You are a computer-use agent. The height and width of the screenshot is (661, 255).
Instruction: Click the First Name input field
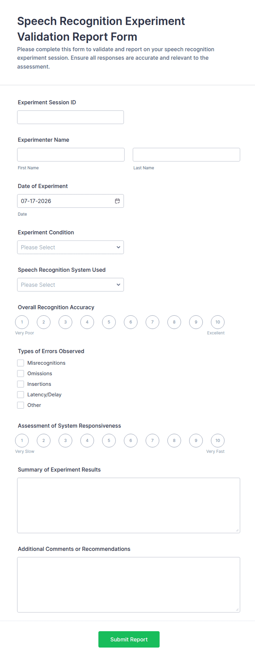71,155
